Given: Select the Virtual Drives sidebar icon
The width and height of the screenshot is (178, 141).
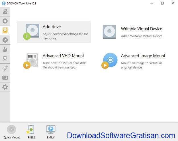Looking at the screenshot, I should pos(5,30).
